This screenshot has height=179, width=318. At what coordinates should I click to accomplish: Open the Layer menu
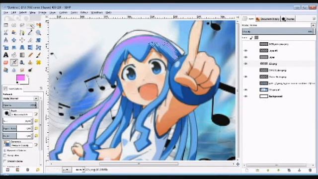53,12
